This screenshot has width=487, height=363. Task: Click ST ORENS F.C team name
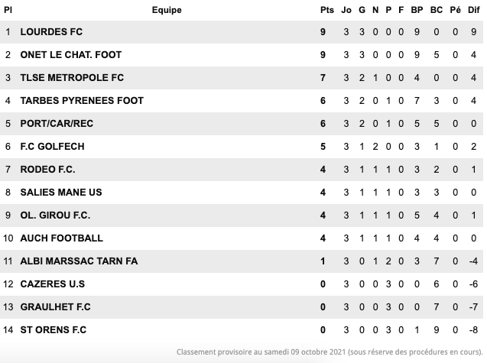54,330
